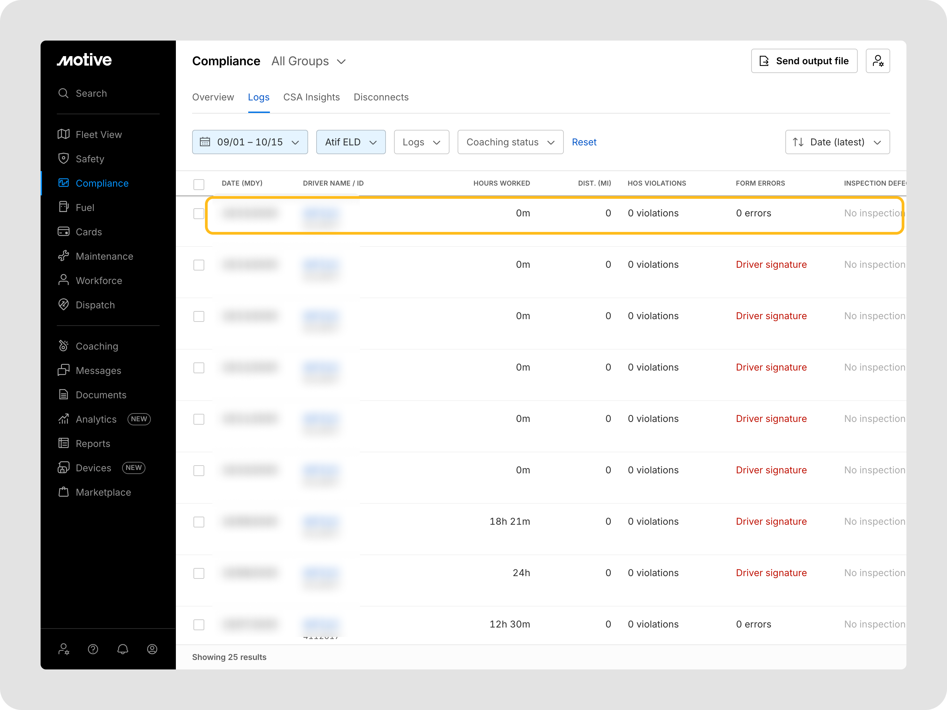The height and width of the screenshot is (710, 947).
Task: Click the Send output file button
Action: (x=804, y=61)
